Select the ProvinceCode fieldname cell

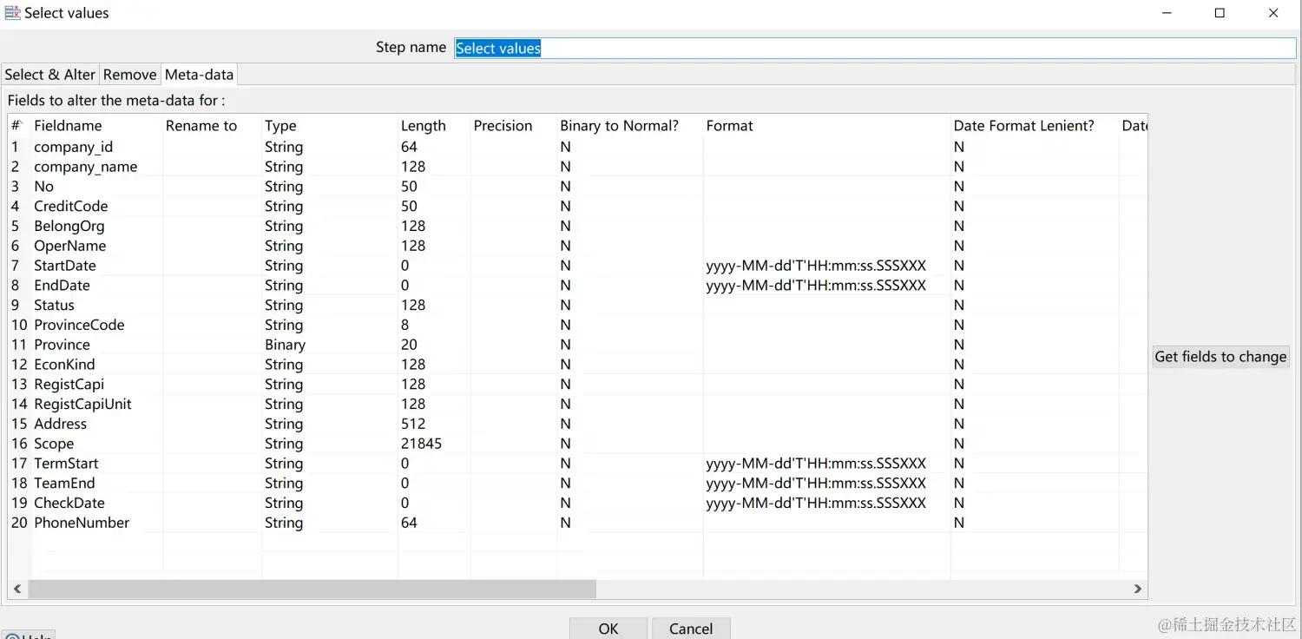[x=97, y=325]
